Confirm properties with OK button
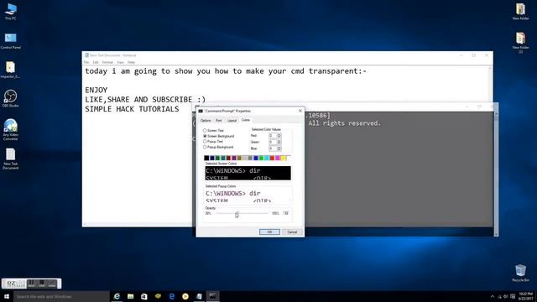This screenshot has width=537, height=302. point(269,232)
